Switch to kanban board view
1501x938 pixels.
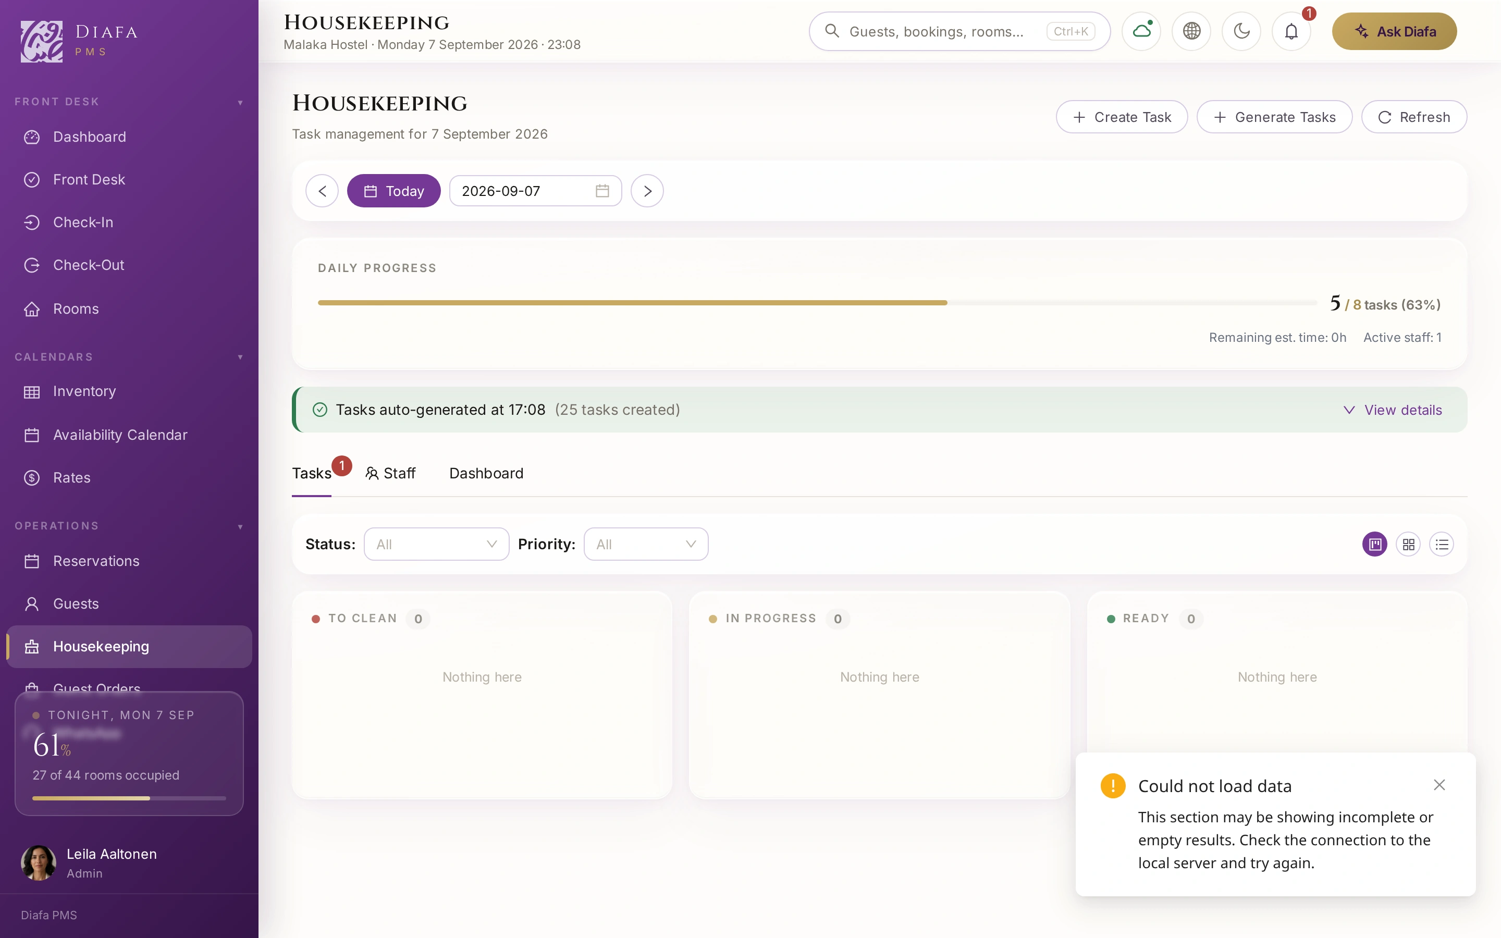click(1374, 544)
